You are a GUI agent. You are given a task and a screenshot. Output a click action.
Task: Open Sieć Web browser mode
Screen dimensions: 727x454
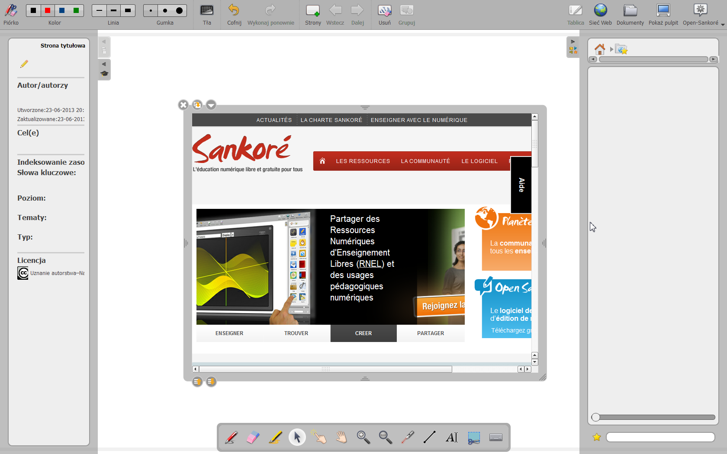point(600,14)
